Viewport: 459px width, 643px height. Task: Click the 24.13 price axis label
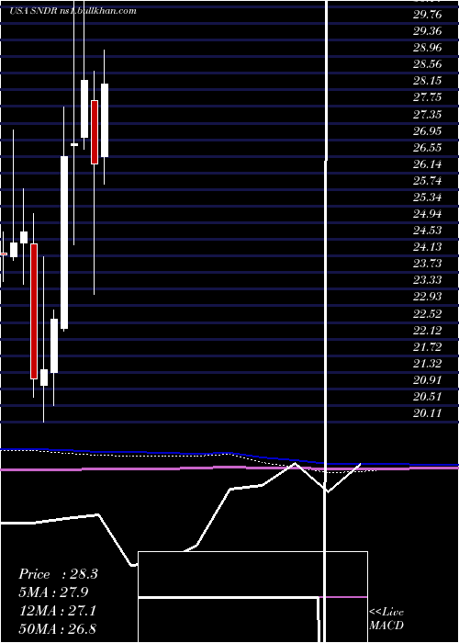tap(428, 247)
